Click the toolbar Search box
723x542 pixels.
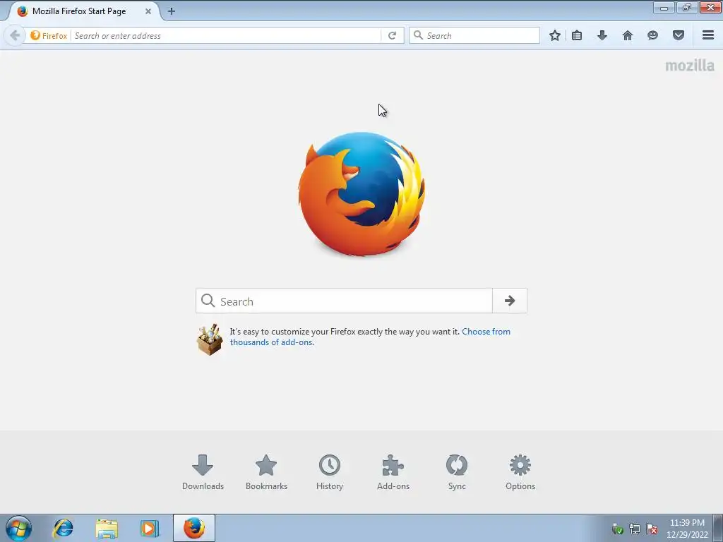pyautogui.click(x=474, y=35)
